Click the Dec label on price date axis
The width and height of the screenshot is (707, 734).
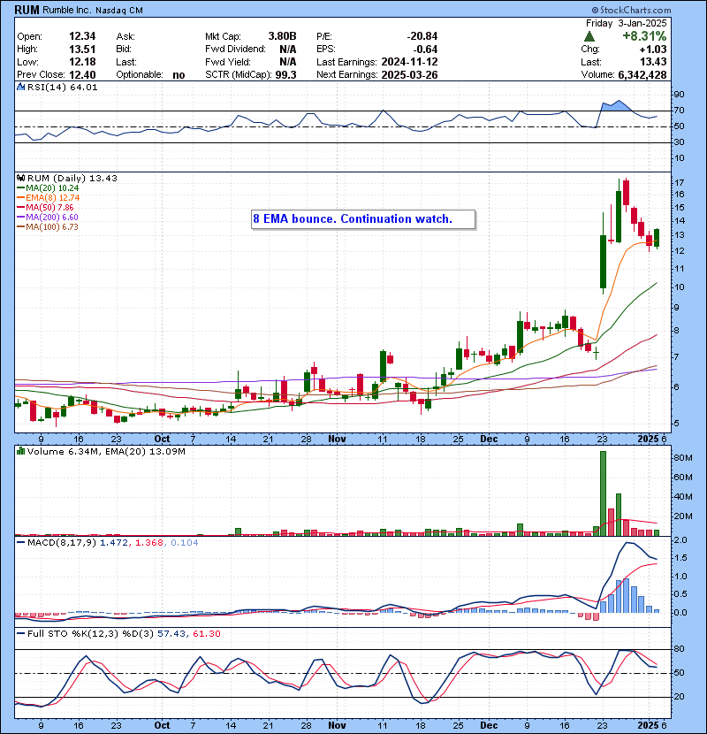coord(488,438)
